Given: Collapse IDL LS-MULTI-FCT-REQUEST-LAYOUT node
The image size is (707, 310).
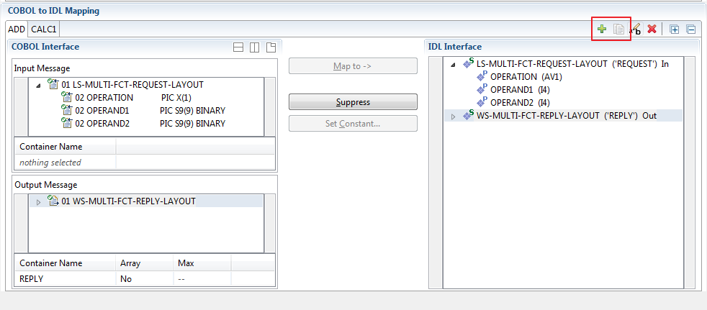Looking at the screenshot, I should pos(454,65).
